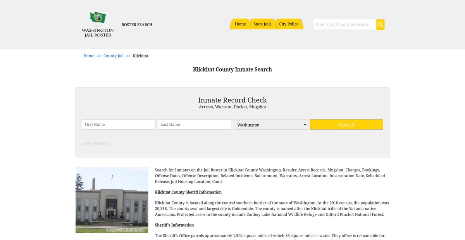Click the Sponsored Results label
The height and width of the screenshot is (240, 465).
[96, 143]
